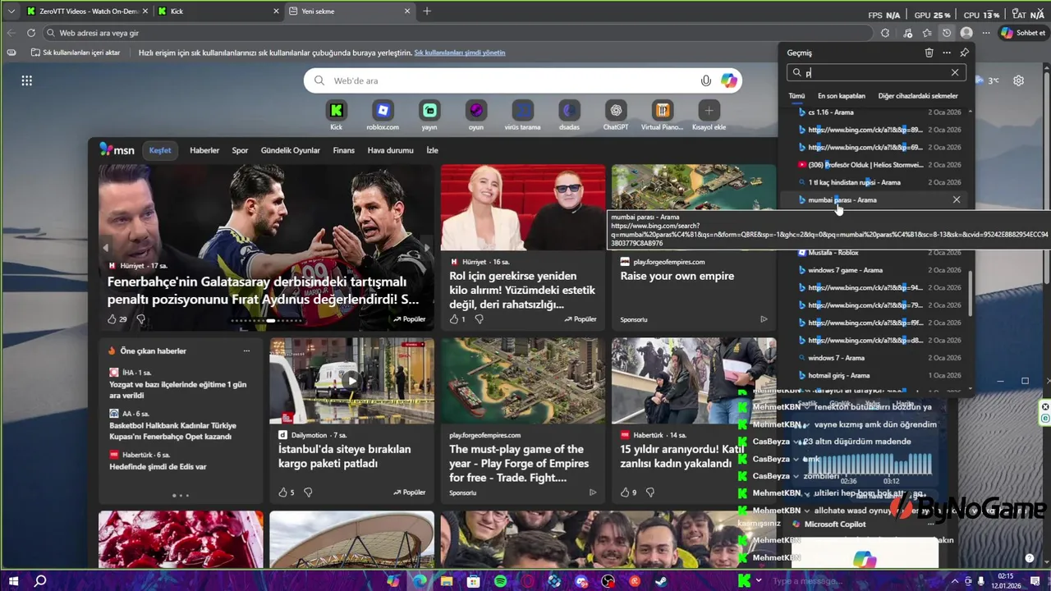The image size is (1051, 591).
Task: Open taskbar search magnifier
Action: pyautogui.click(x=40, y=581)
